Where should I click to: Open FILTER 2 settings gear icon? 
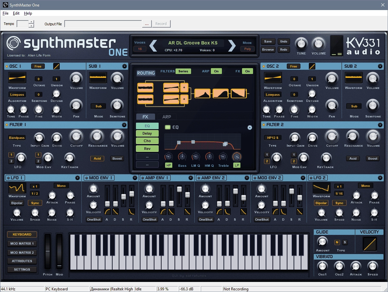click(380, 125)
